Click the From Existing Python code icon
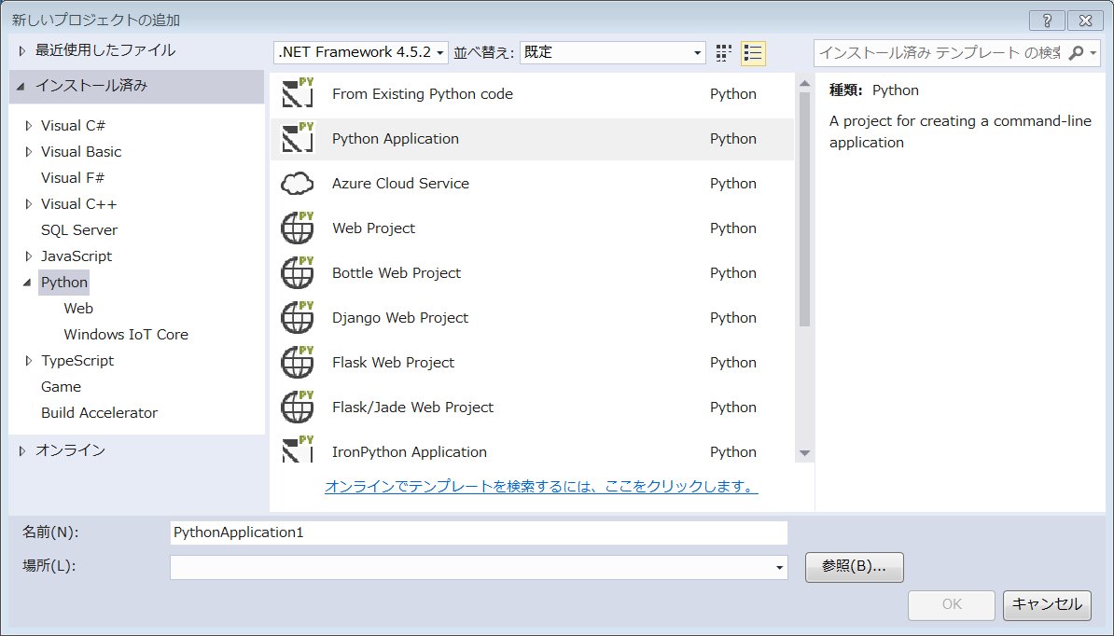This screenshot has height=636, width=1114. coord(298,94)
